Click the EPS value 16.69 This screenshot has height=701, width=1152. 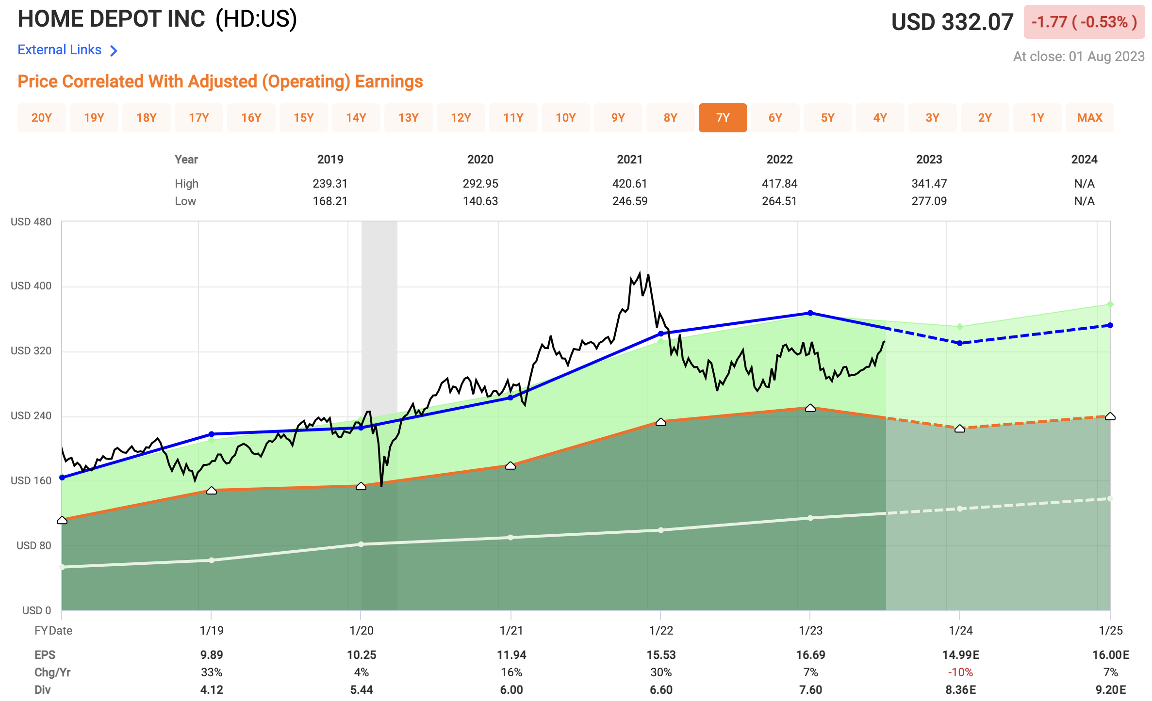pos(810,655)
